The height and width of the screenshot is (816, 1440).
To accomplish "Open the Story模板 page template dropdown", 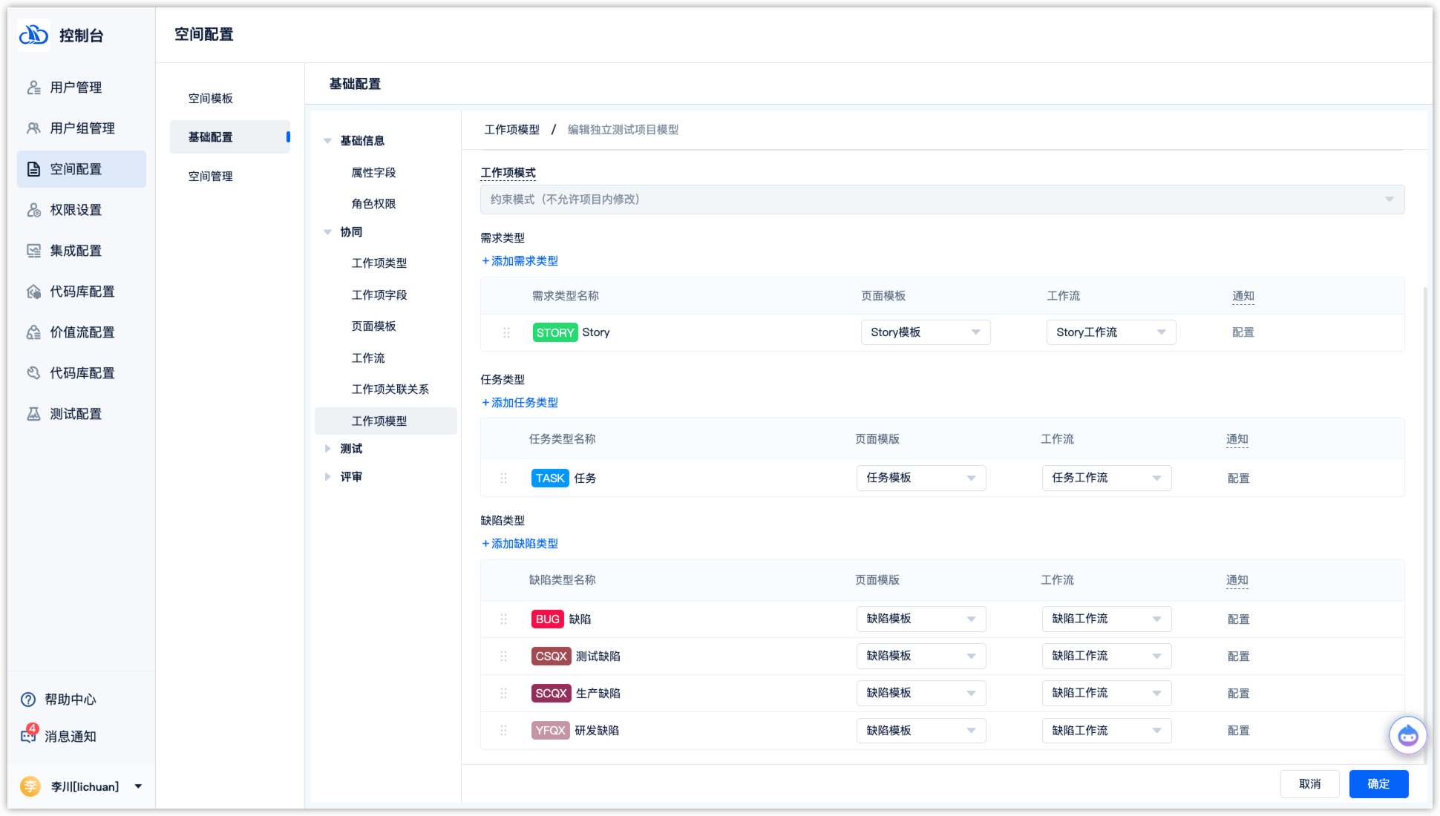I will 925,332.
